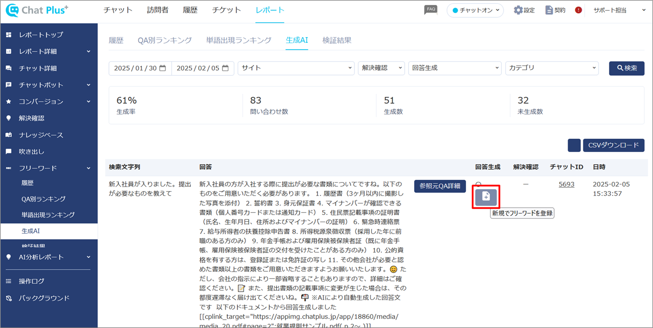Open settings via the gear icon
This screenshot has height=328, width=653.
[518, 10]
